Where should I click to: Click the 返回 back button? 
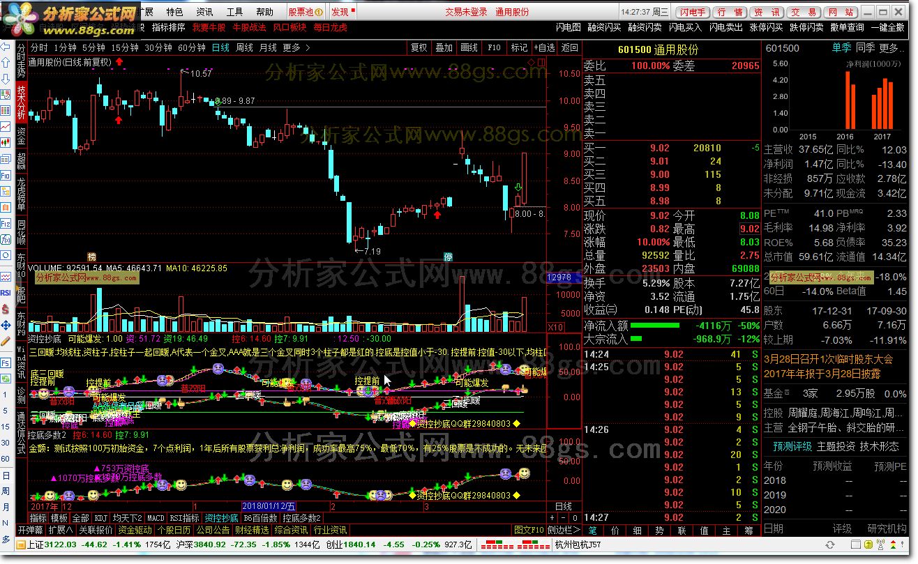coord(570,47)
